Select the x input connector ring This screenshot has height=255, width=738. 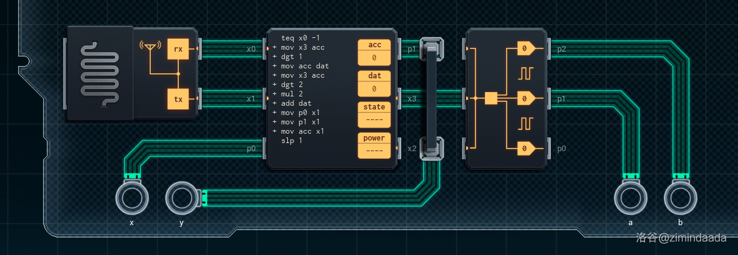pyautogui.click(x=132, y=198)
